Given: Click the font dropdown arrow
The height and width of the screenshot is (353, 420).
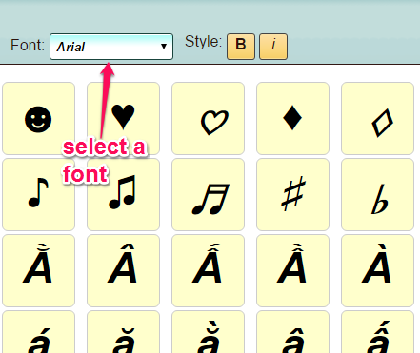Looking at the screenshot, I should click(164, 47).
